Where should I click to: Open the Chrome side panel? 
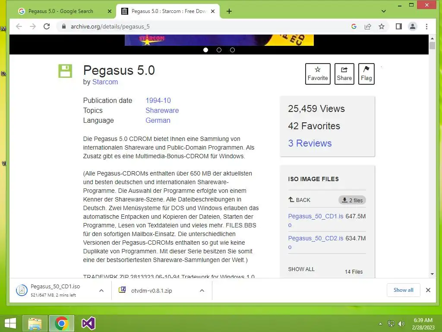coord(398,26)
